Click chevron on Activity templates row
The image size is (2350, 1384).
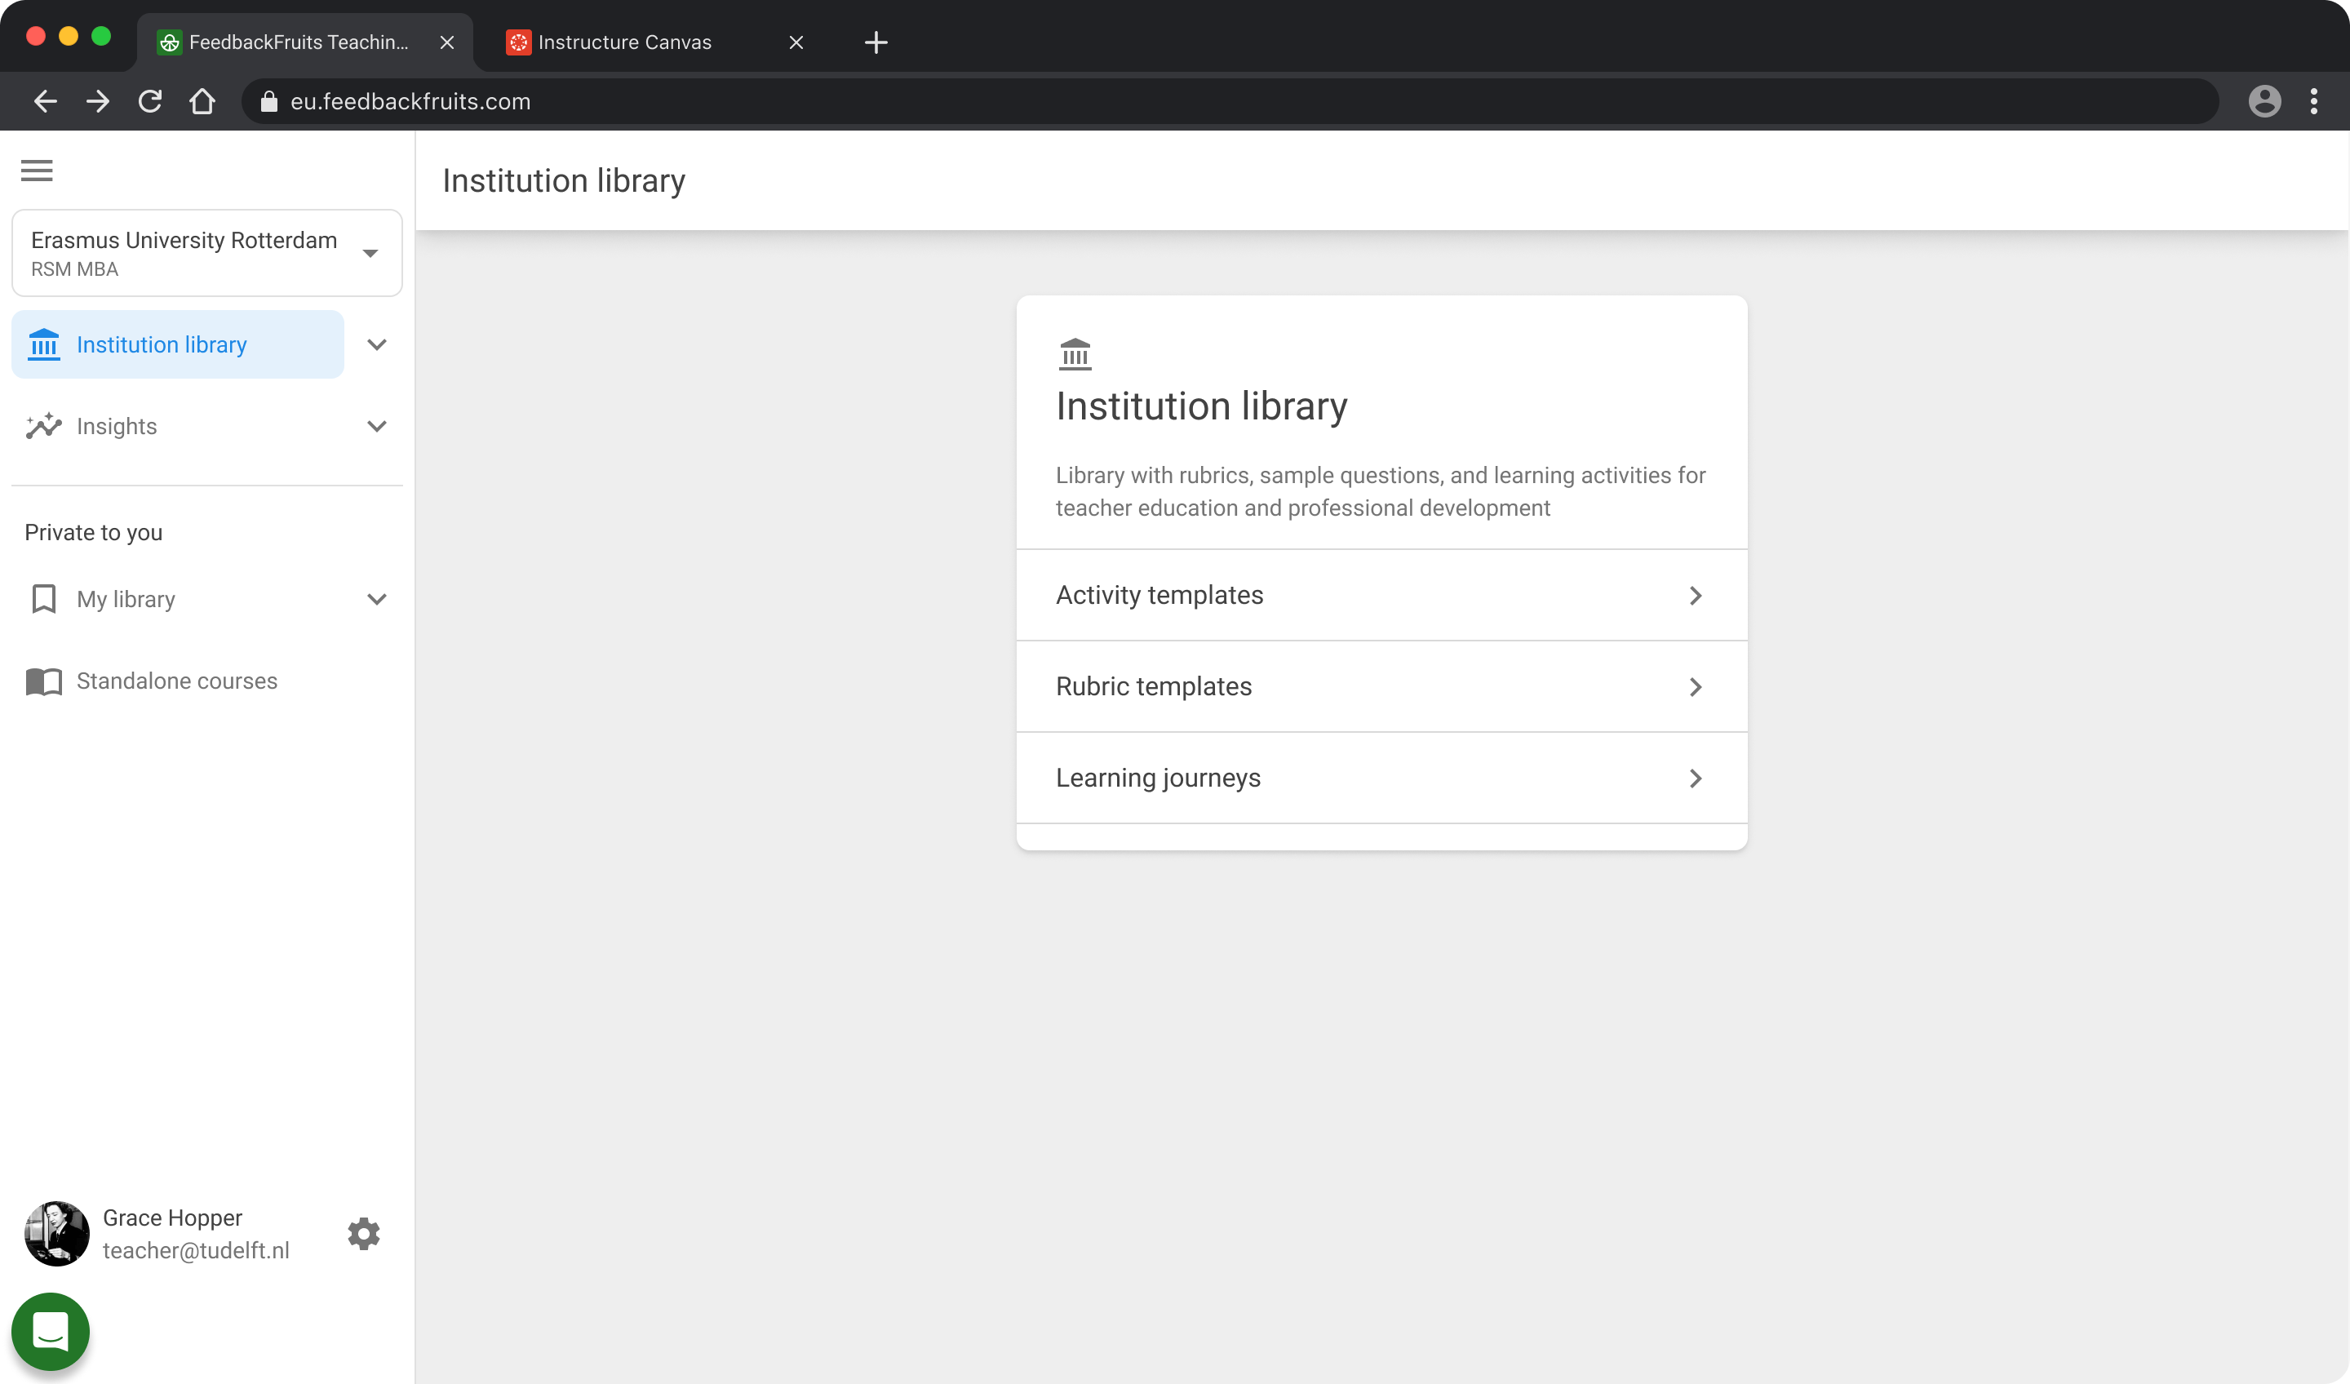[x=1696, y=595]
